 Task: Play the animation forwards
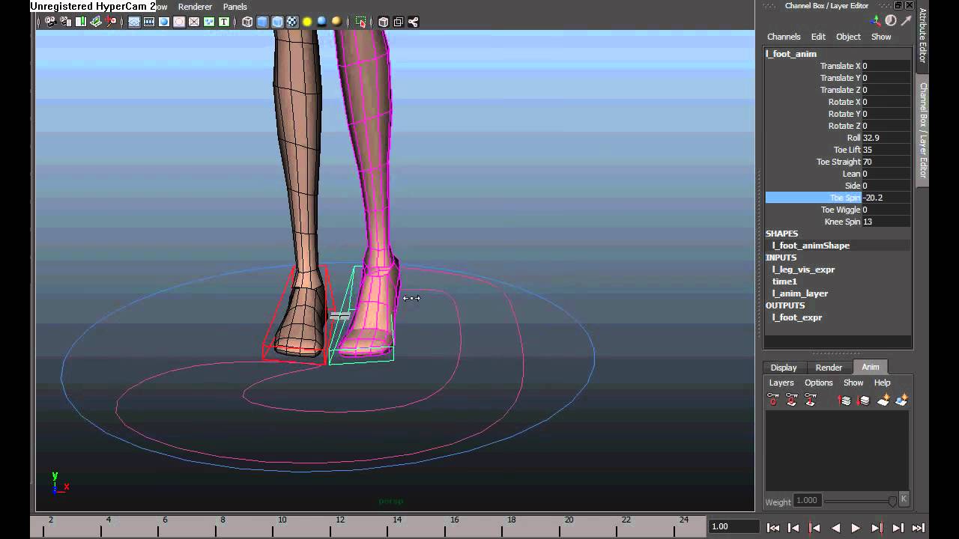coord(856,528)
